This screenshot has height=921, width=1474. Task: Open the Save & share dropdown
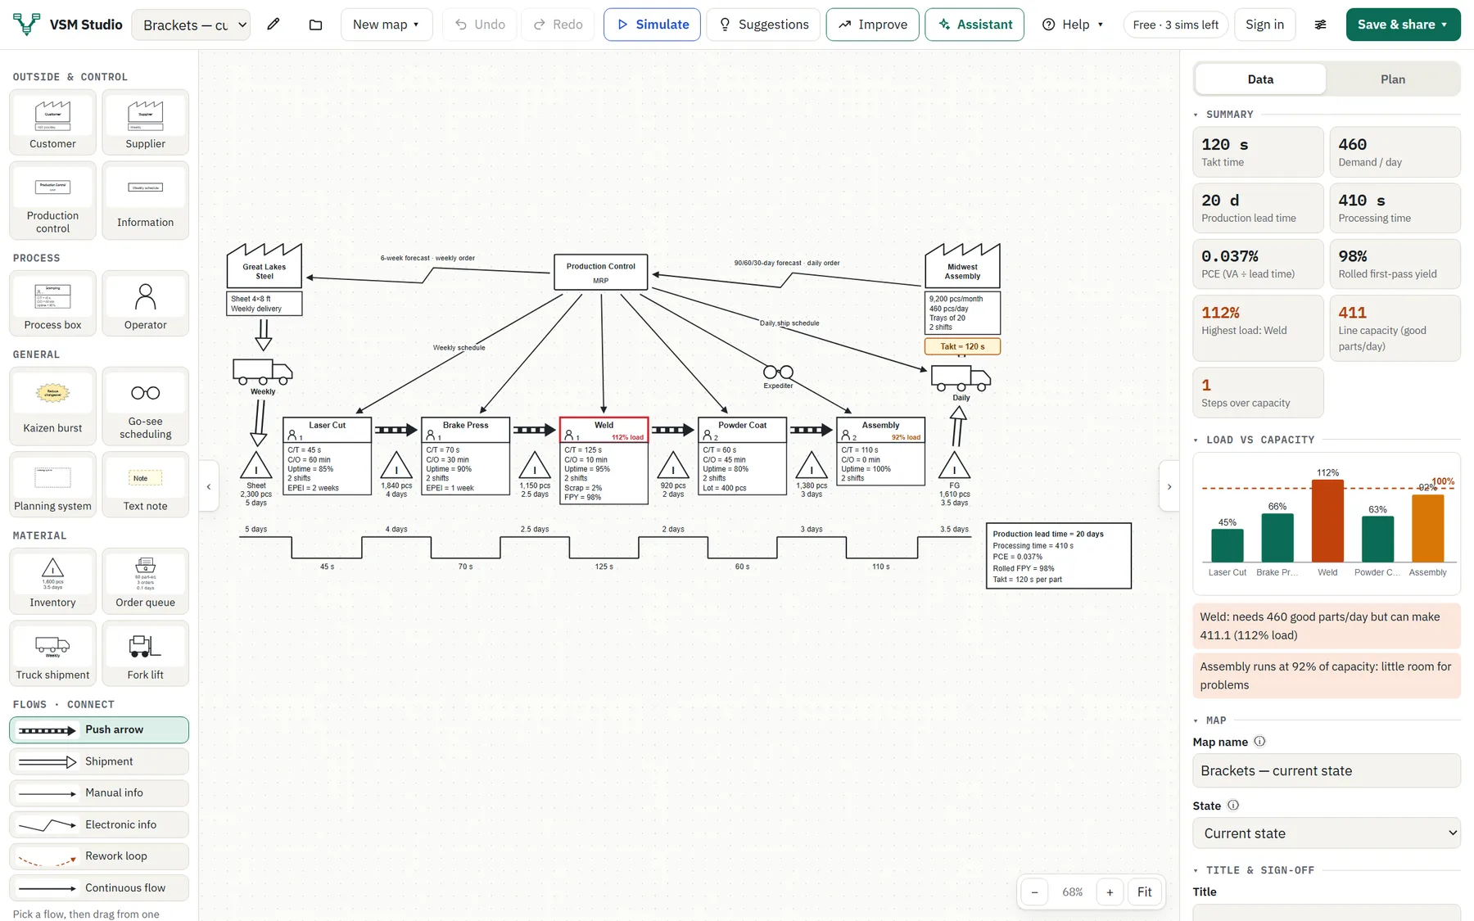point(1403,25)
